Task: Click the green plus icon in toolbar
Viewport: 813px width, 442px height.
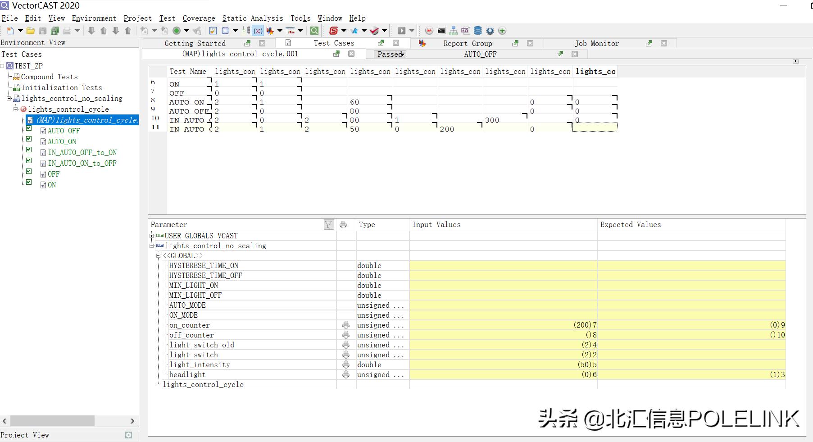Action: tap(502, 31)
